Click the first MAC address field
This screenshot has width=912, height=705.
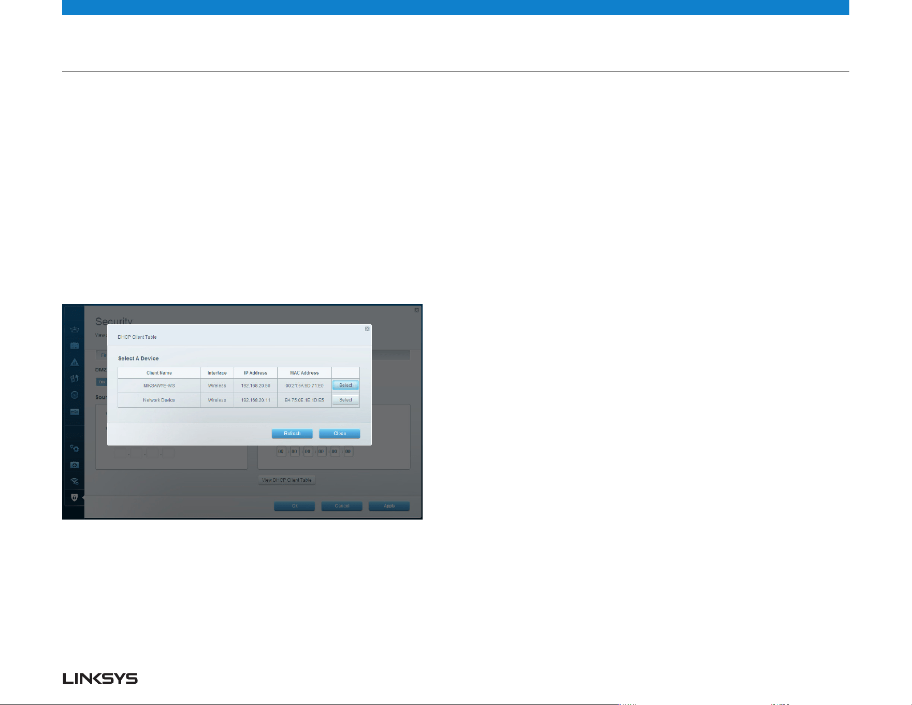point(281,452)
